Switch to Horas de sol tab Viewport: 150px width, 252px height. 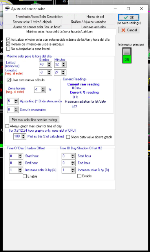[95, 16]
